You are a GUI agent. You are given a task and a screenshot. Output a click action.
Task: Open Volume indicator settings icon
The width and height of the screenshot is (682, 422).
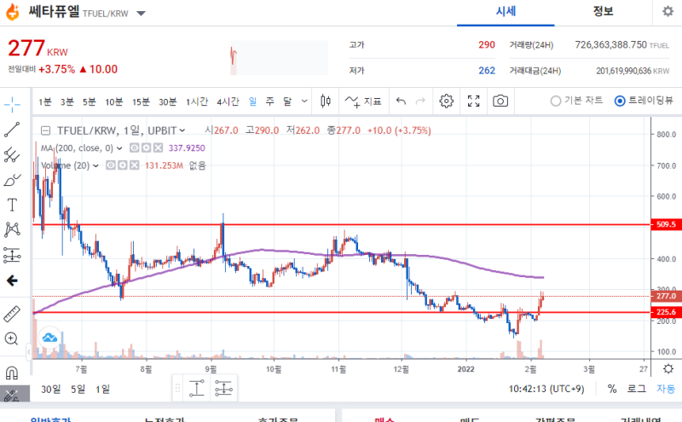[x=123, y=165]
